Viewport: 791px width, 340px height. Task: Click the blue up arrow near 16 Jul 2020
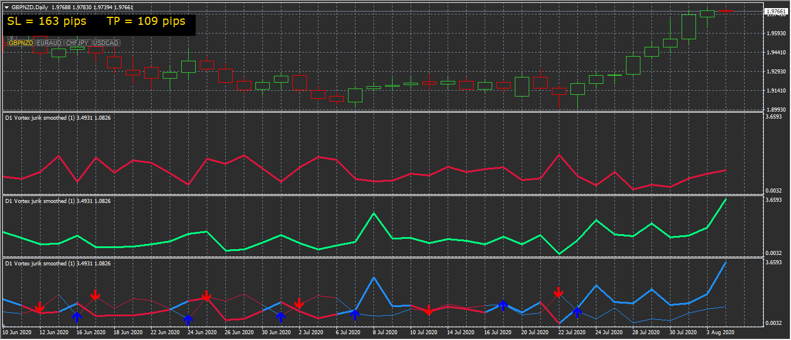pos(503,305)
